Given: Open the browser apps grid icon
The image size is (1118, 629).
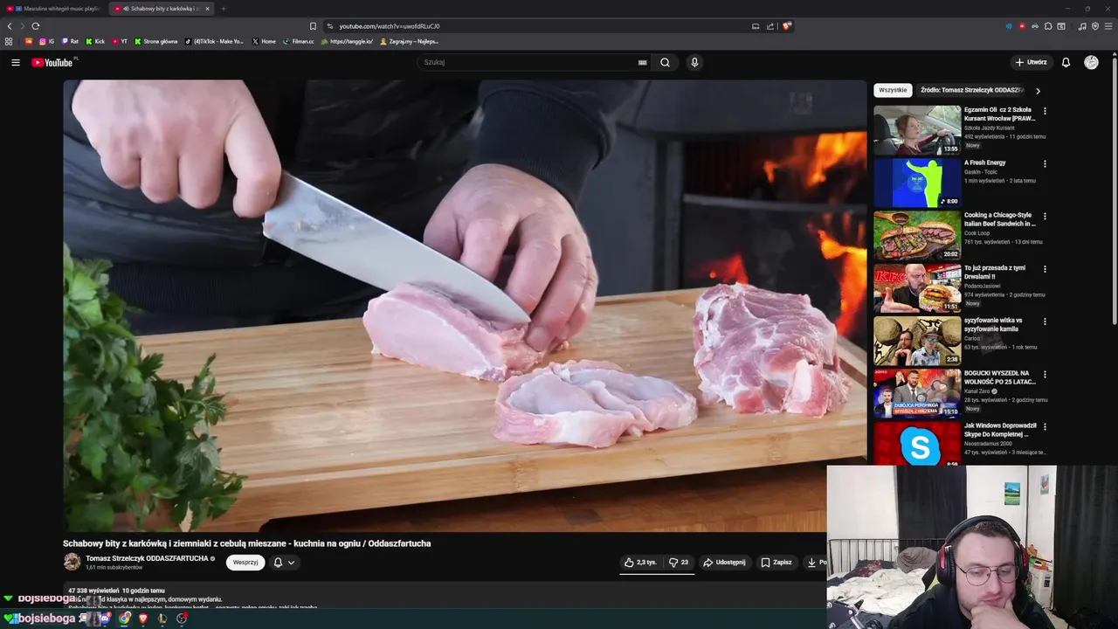Looking at the screenshot, I should pos(9,41).
